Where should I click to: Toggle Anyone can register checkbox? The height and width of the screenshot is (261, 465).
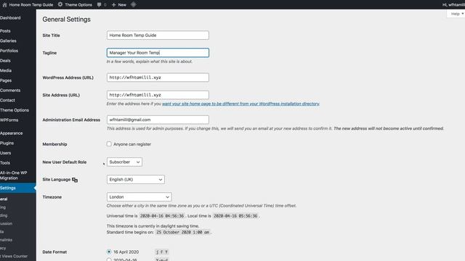[x=109, y=144]
